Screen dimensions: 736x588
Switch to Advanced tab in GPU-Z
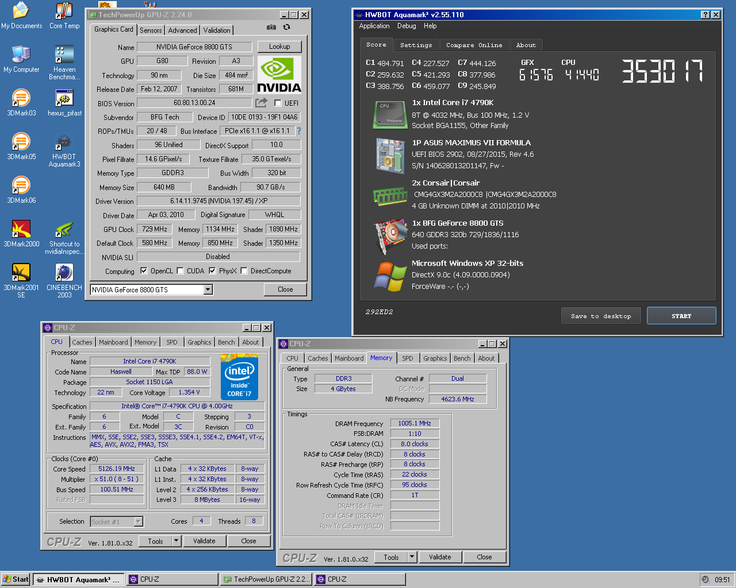point(183,30)
